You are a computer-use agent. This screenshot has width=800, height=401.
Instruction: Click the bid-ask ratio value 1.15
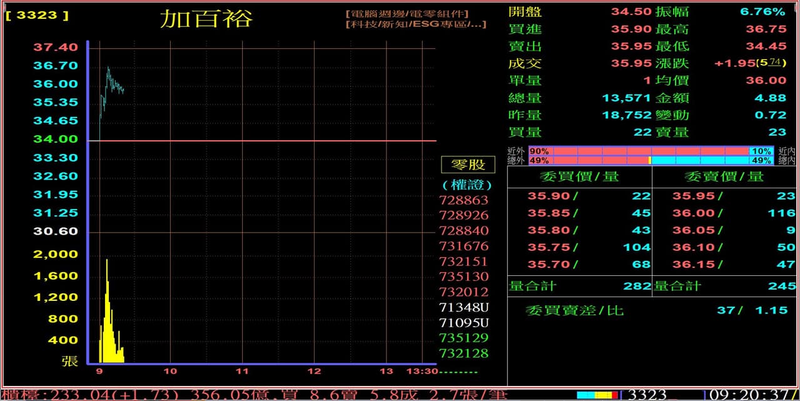[771, 310]
